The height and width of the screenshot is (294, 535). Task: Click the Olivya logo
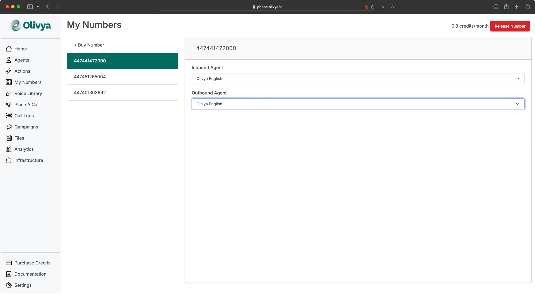[31, 25]
